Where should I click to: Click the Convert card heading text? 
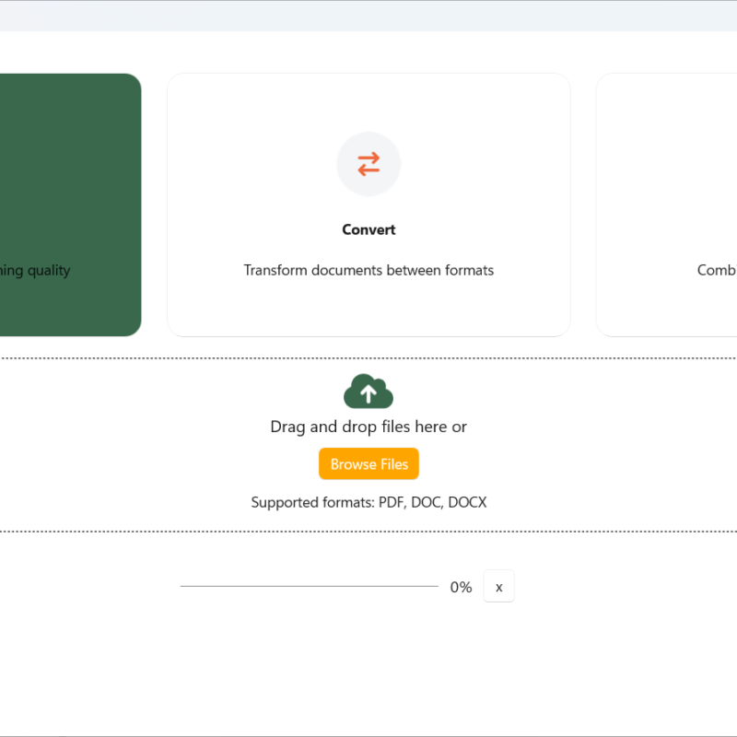point(368,229)
